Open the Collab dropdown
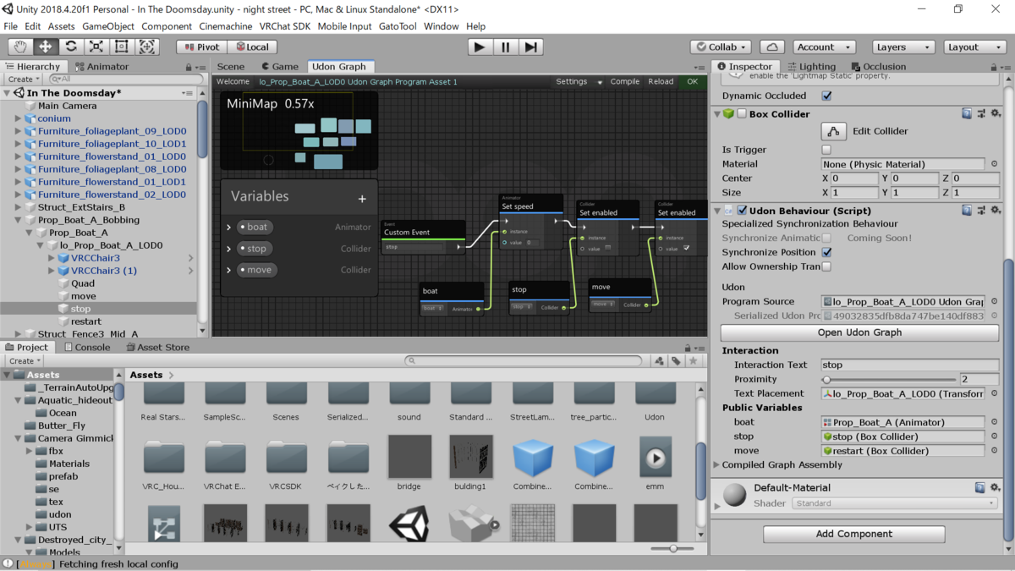 click(721, 47)
